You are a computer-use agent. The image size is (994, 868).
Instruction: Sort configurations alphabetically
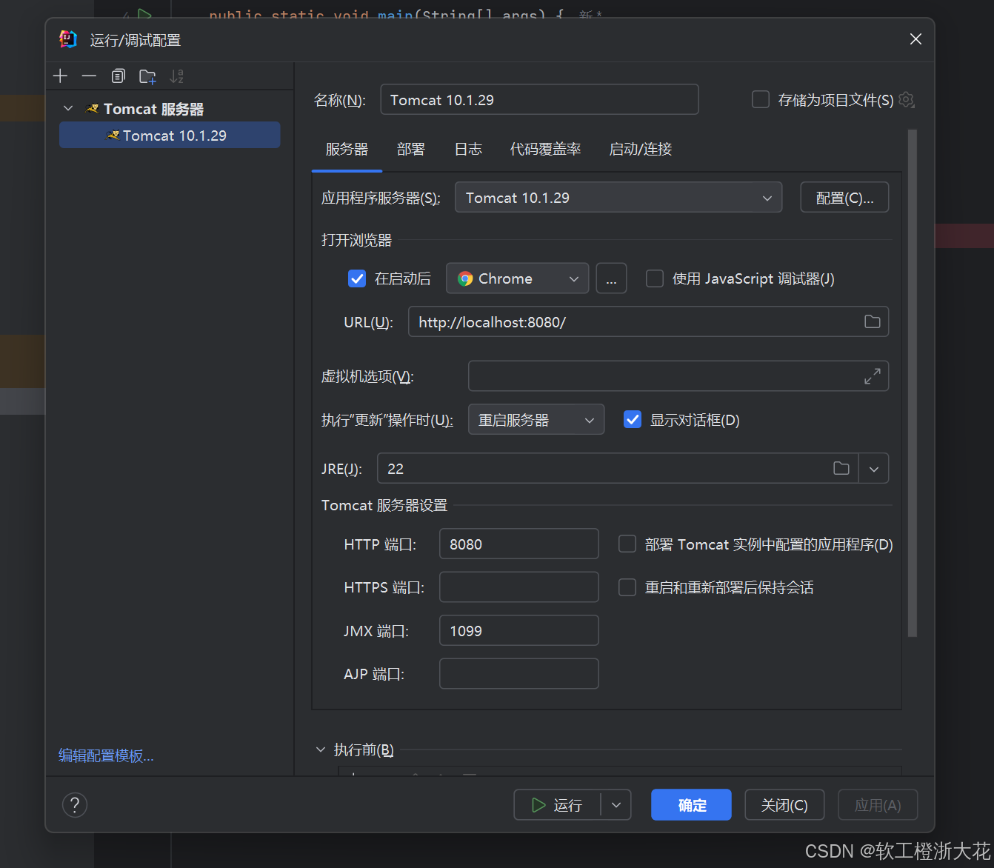point(176,76)
